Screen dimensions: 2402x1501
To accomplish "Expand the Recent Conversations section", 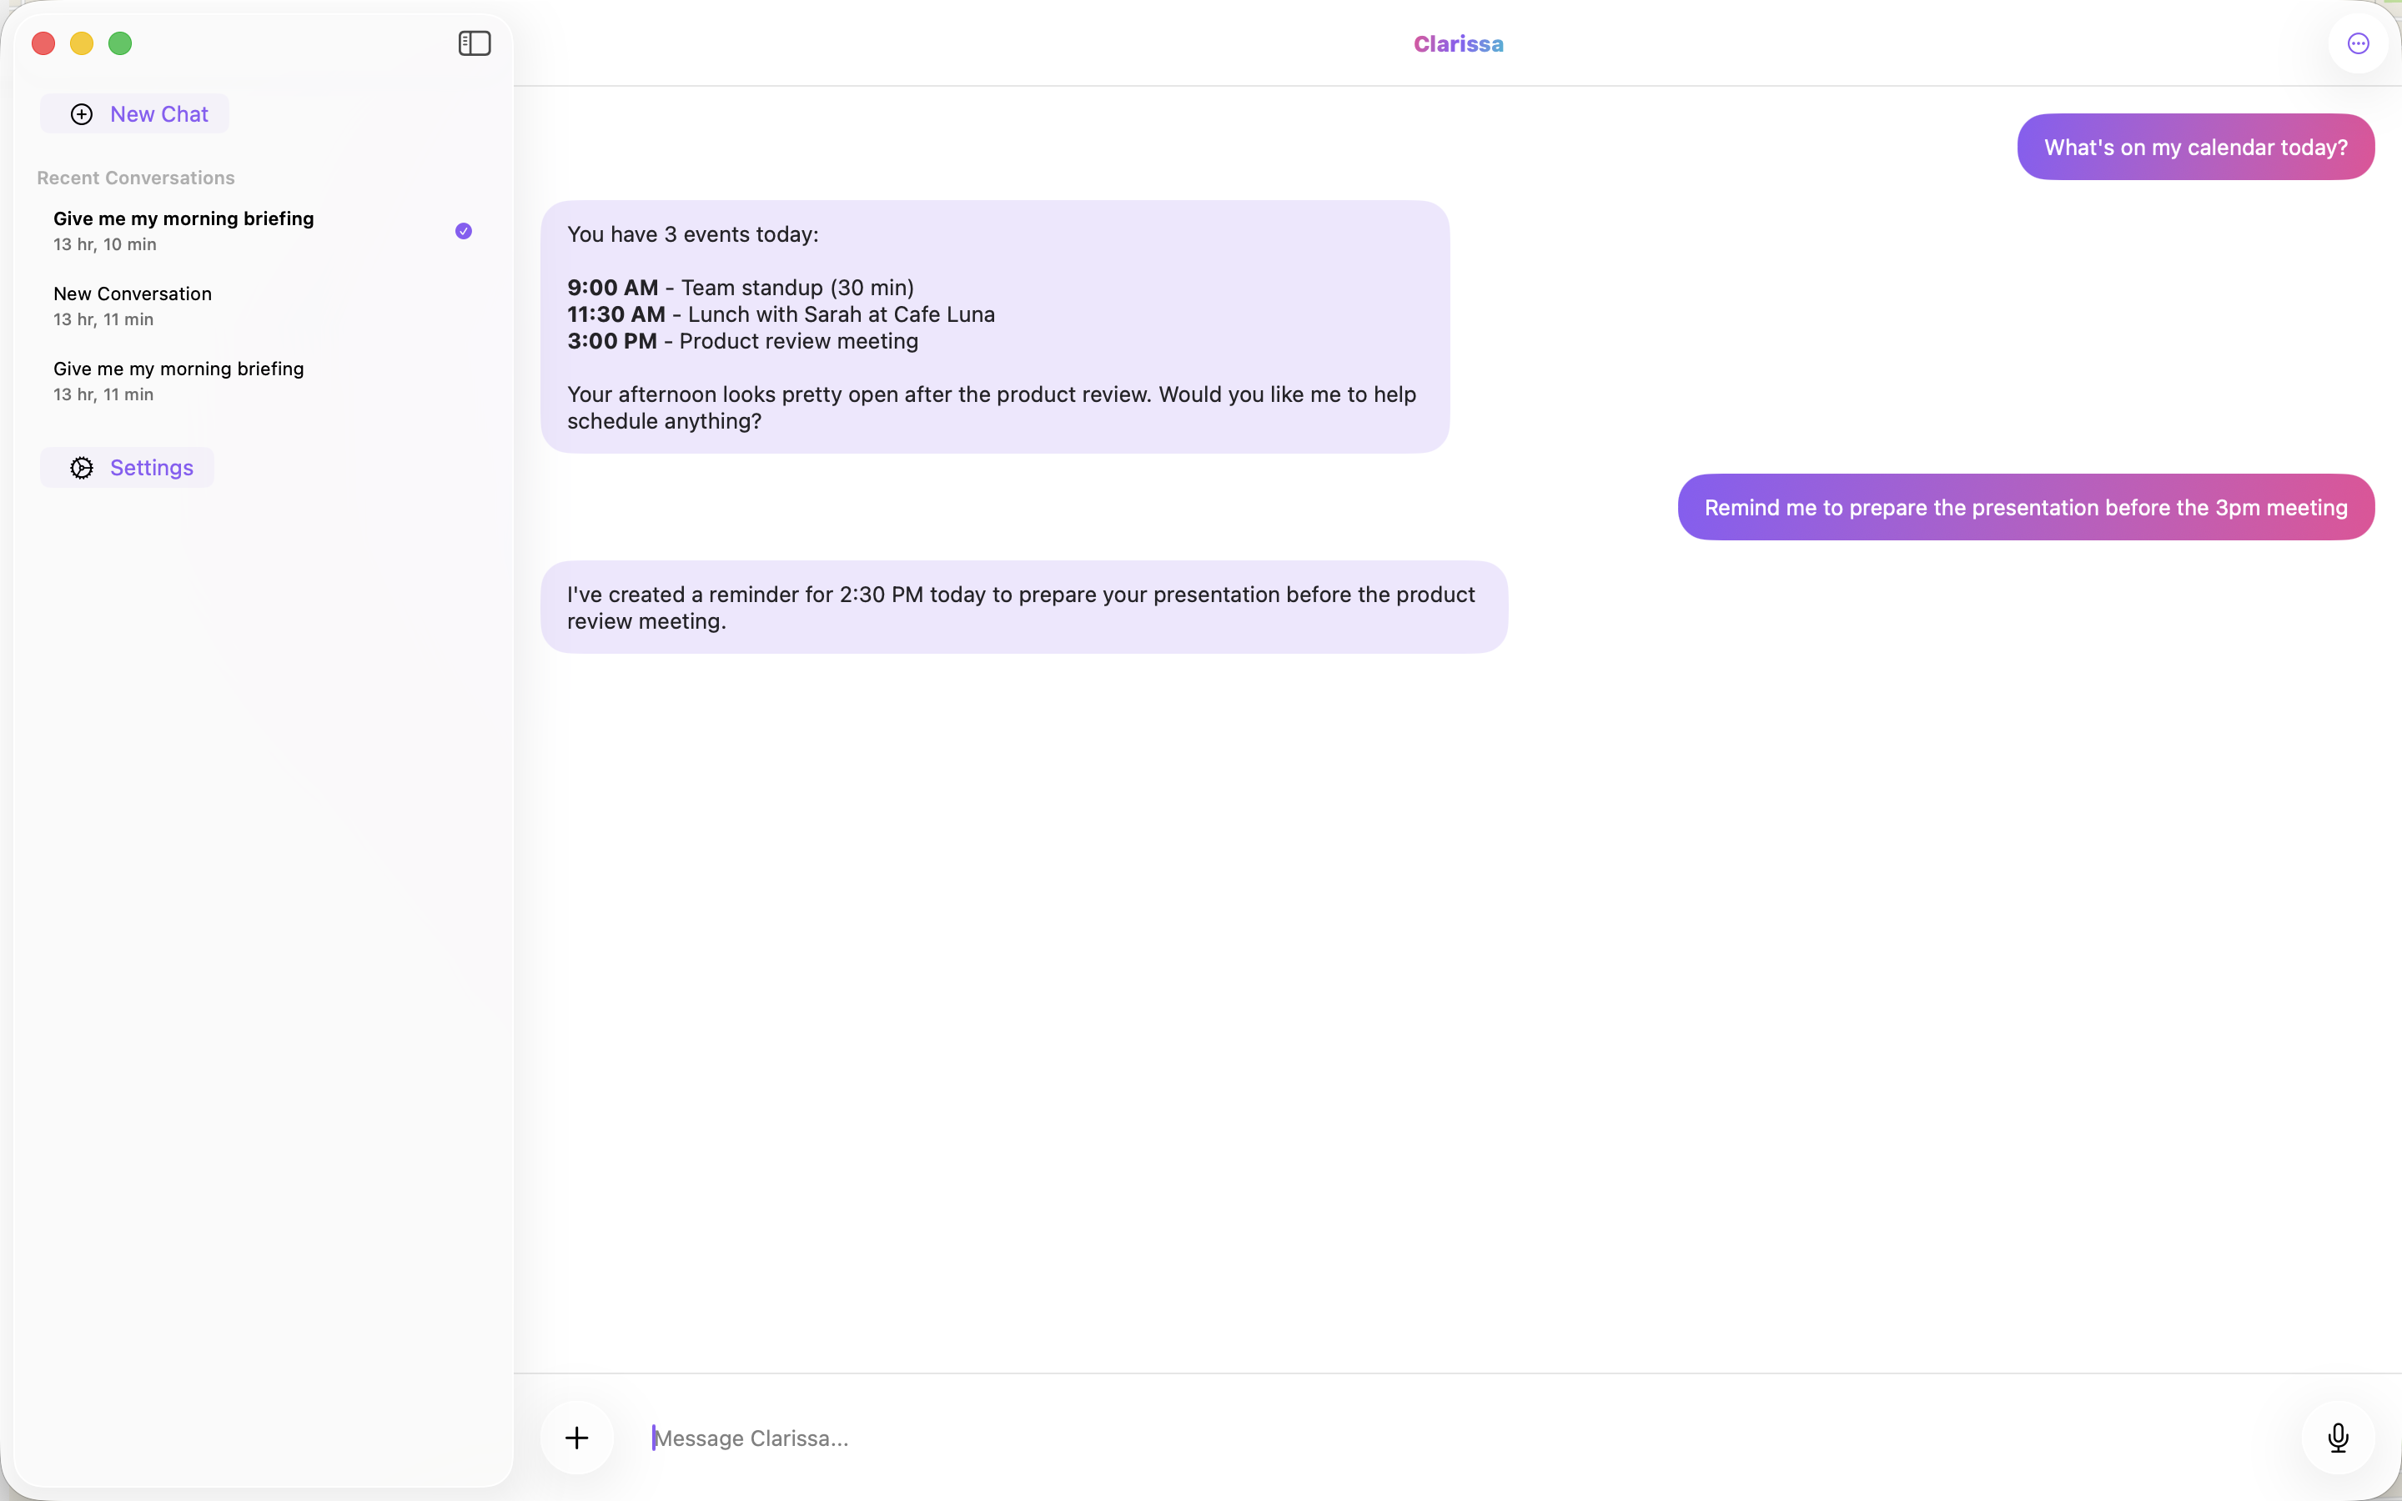I will point(134,178).
